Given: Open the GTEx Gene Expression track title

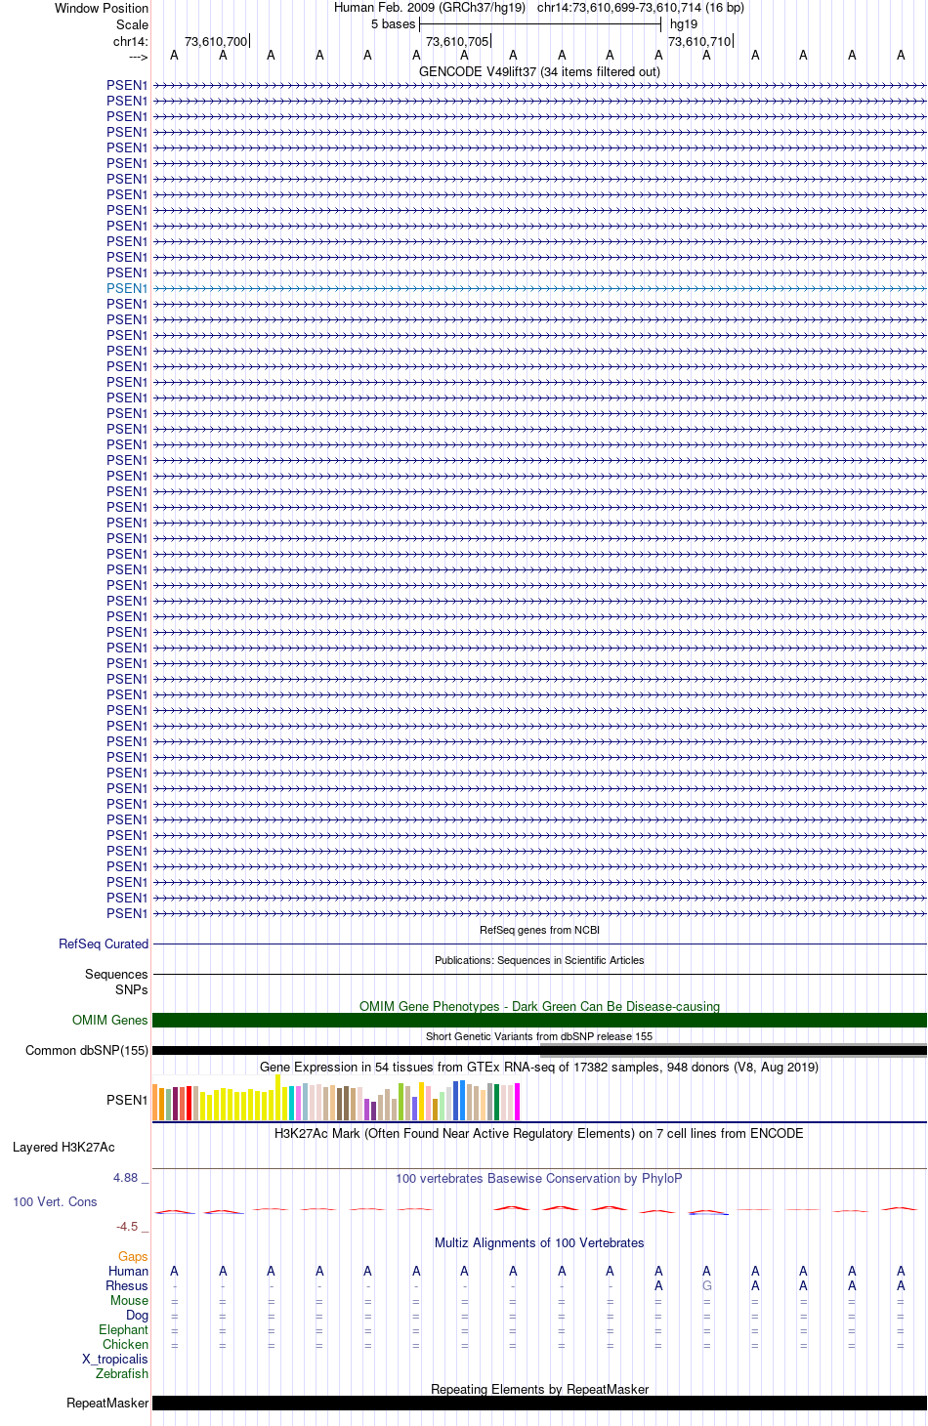Looking at the screenshot, I should point(539,1067).
